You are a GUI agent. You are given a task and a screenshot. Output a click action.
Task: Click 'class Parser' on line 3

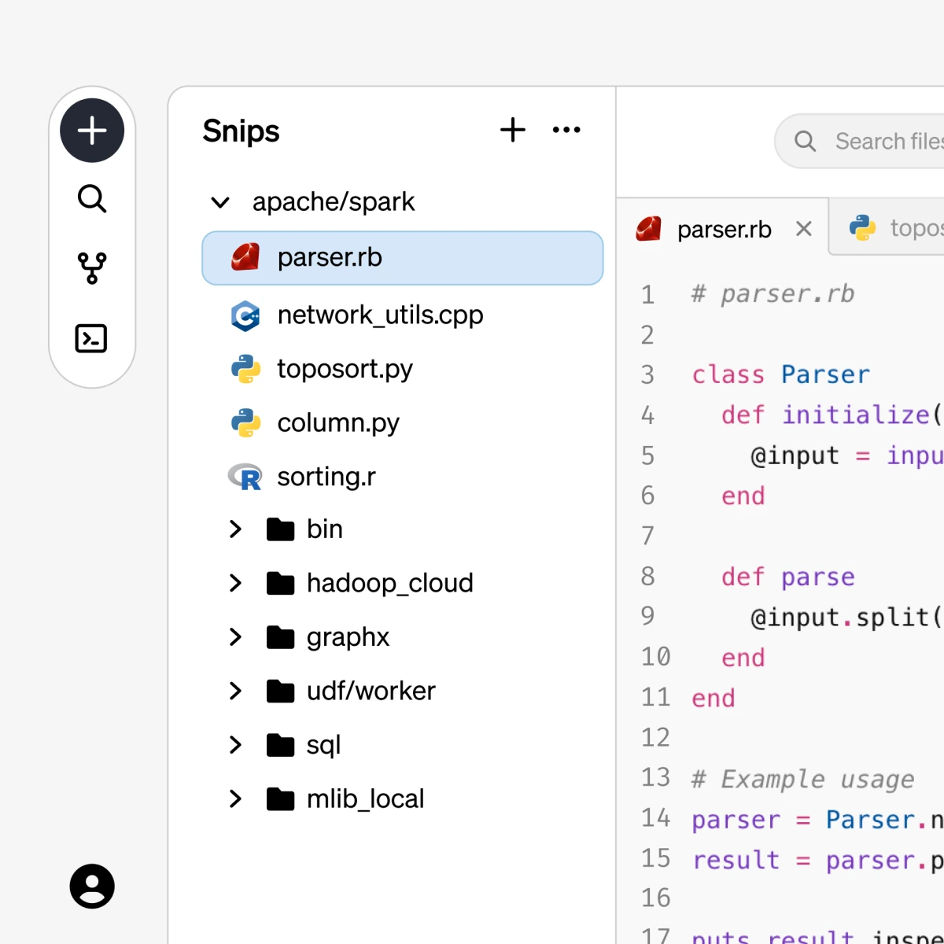point(781,374)
